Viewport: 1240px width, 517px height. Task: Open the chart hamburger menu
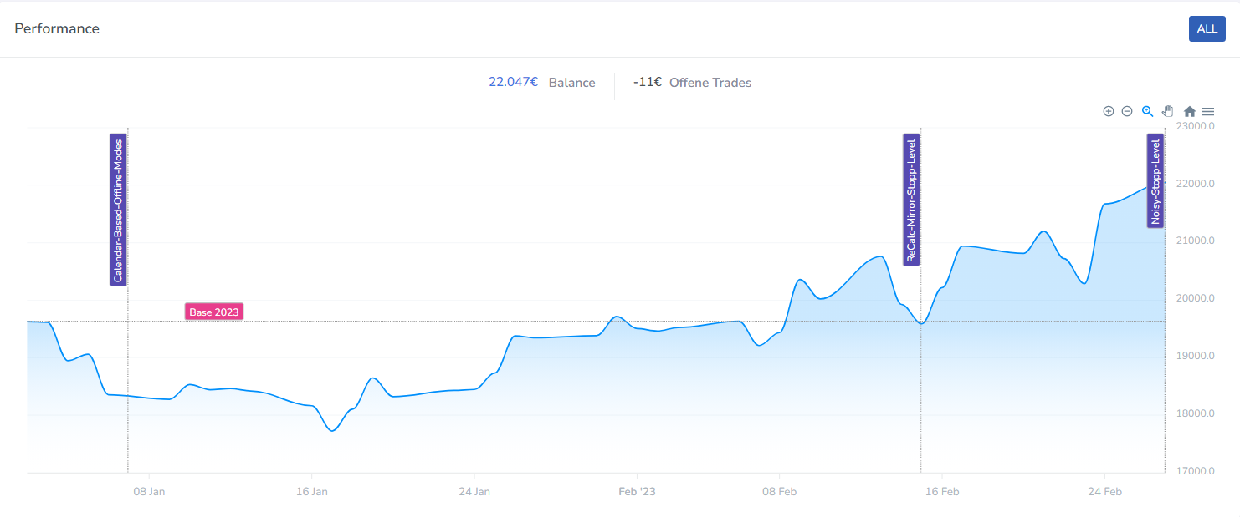[x=1208, y=111]
